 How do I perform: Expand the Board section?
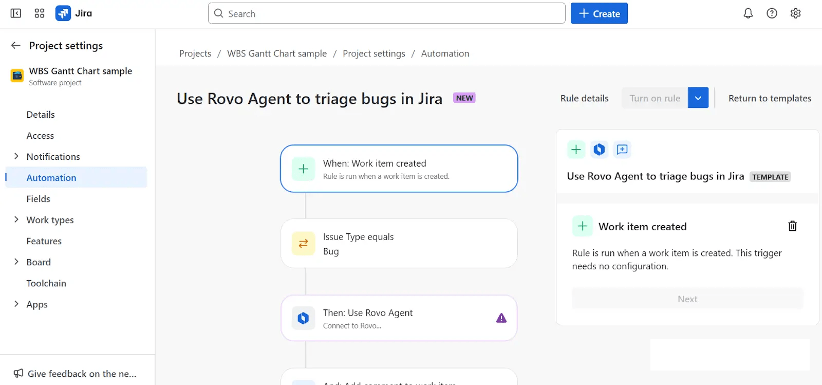(x=16, y=262)
